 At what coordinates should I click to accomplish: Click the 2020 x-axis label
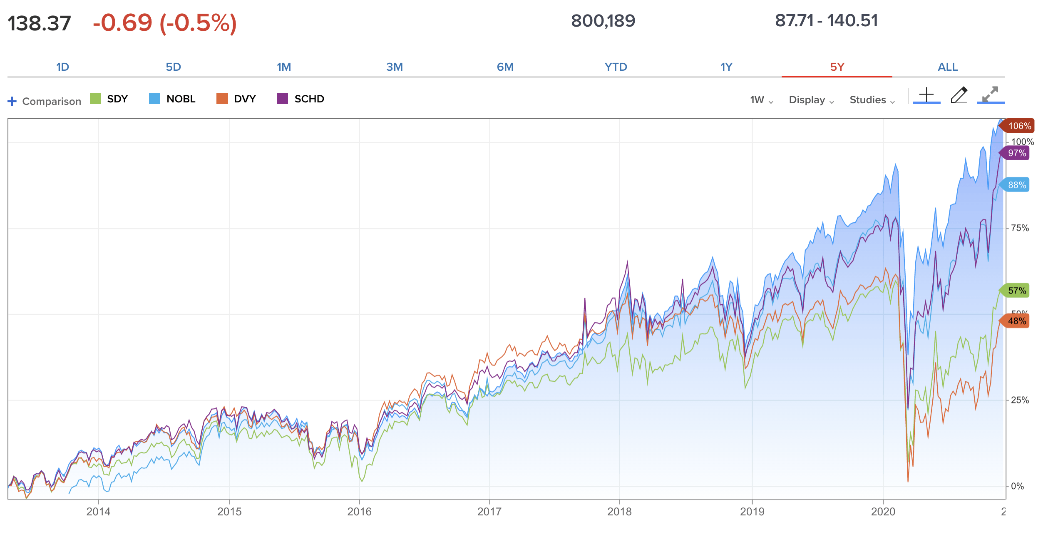pyautogui.click(x=883, y=512)
